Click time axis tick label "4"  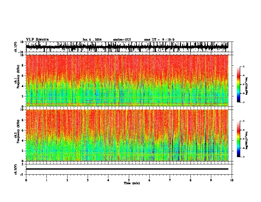108,180
